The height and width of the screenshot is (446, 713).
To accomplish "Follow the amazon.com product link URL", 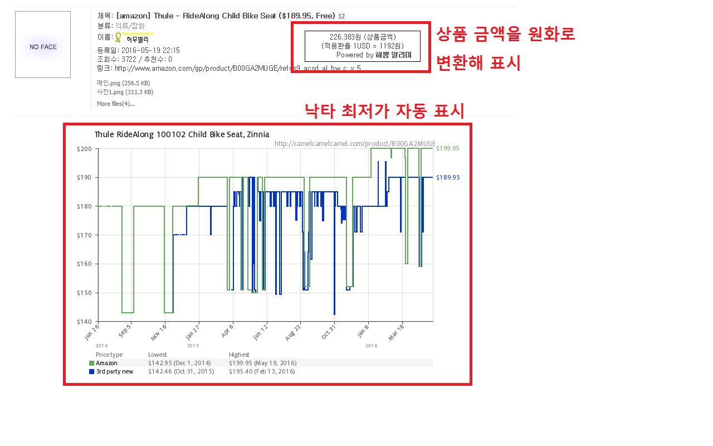I will (238, 69).
